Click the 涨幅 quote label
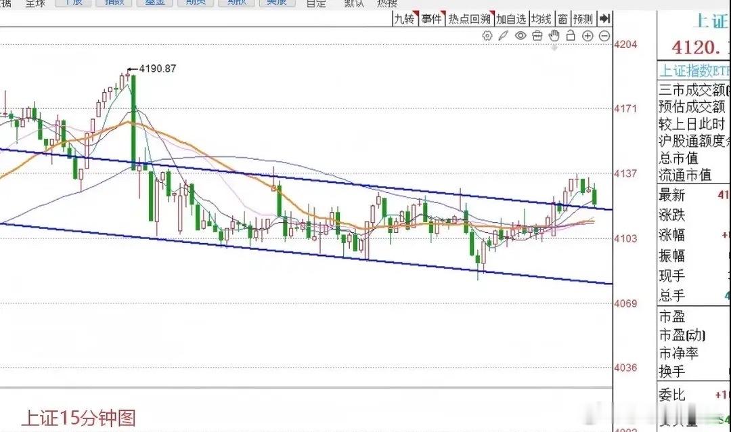Screen dimensions: 731x432 [672, 235]
